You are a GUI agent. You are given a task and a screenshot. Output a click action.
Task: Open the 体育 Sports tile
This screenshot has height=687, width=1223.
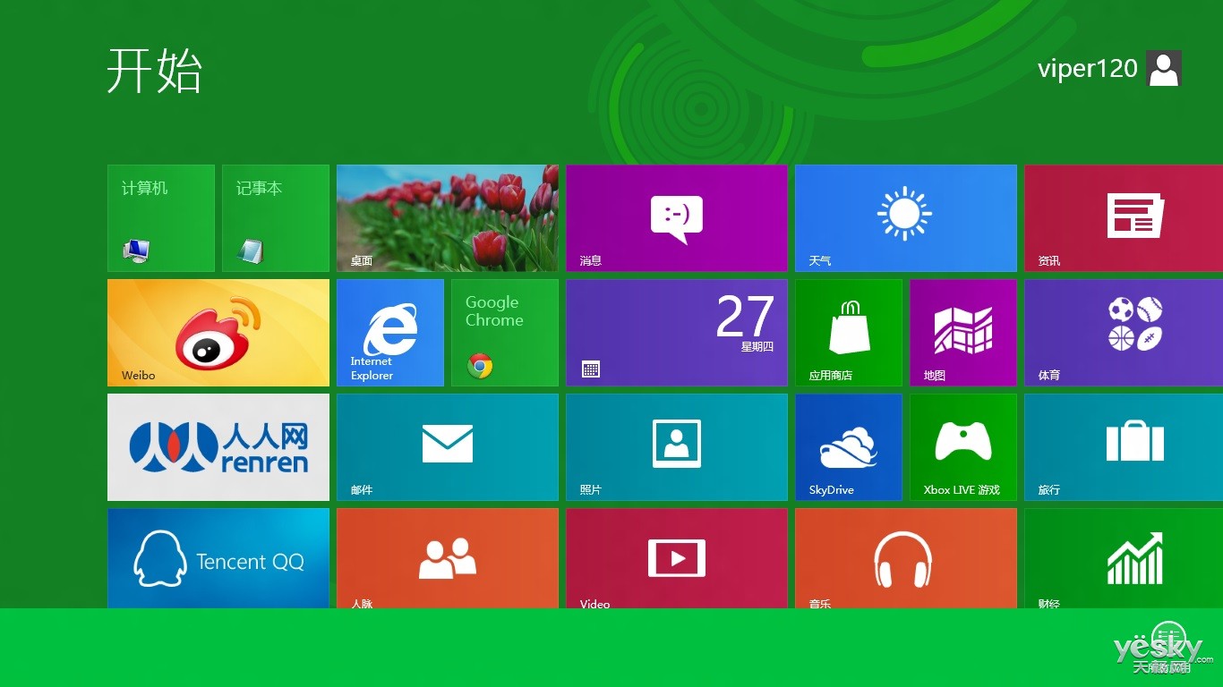[1124, 333]
